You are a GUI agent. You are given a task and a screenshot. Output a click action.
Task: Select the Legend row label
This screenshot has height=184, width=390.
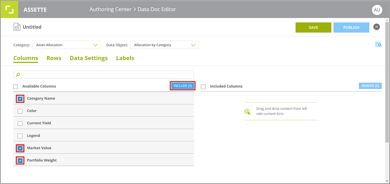[x=33, y=136]
